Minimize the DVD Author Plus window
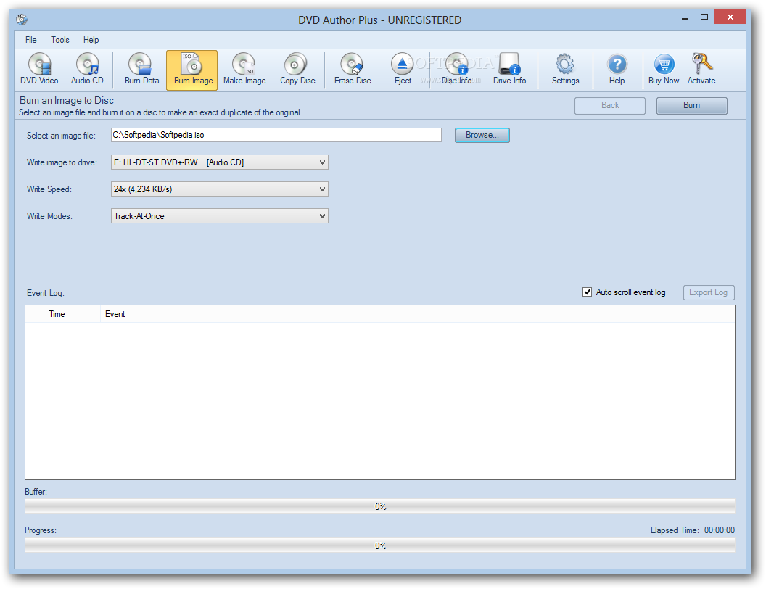 click(x=685, y=17)
